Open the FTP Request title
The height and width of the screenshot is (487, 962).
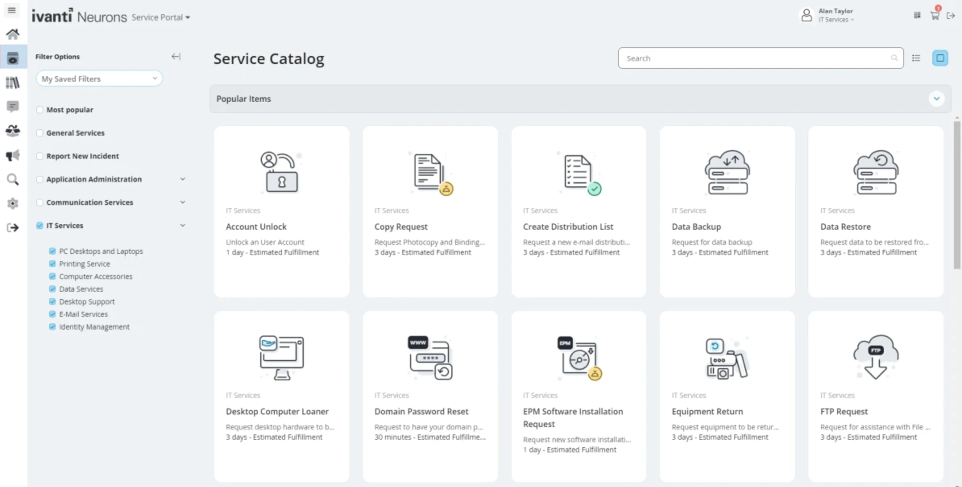click(x=844, y=411)
